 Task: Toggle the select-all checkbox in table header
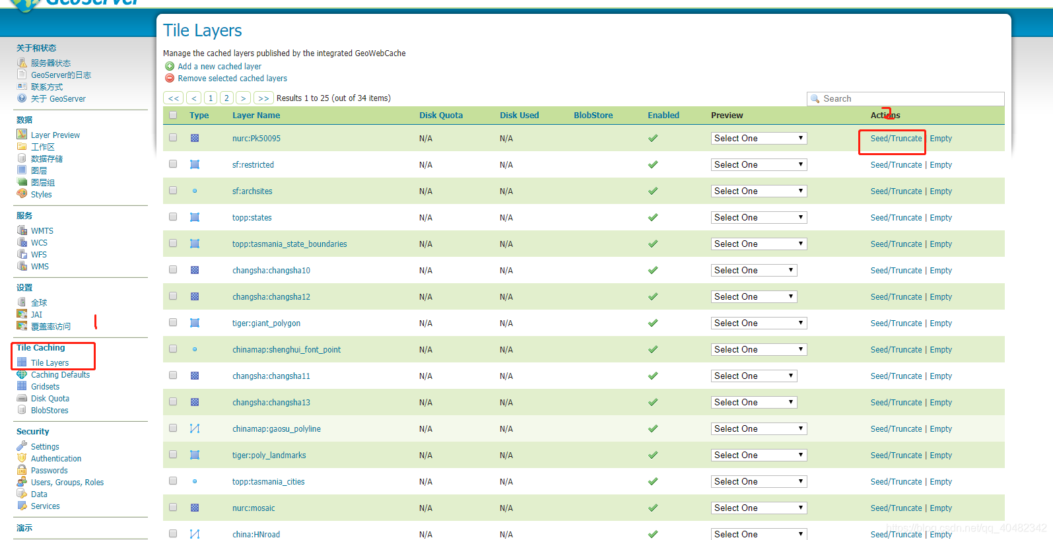[x=173, y=115]
